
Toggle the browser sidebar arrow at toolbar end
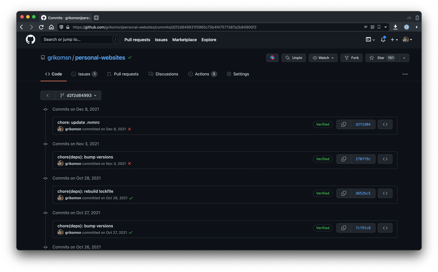416,27
